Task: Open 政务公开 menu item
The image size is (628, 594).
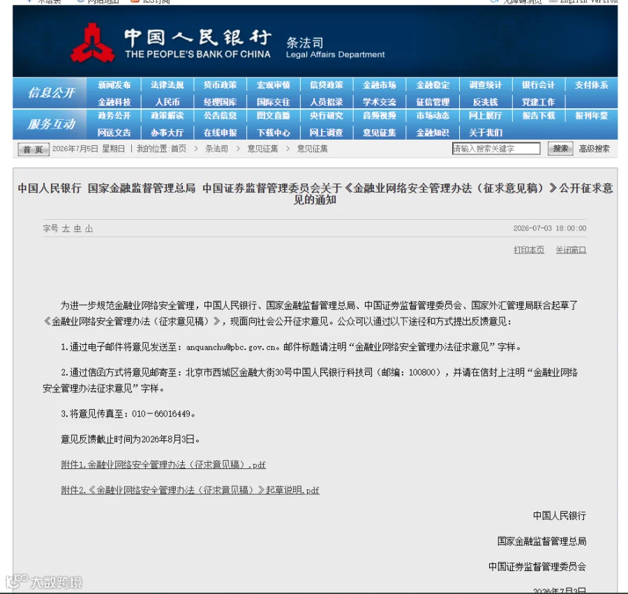Action: click(x=114, y=116)
